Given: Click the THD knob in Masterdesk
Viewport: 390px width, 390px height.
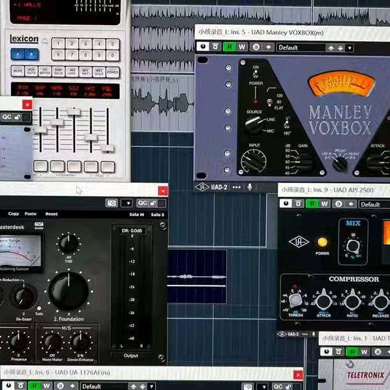Looking at the screenshot, I should [68, 244].
